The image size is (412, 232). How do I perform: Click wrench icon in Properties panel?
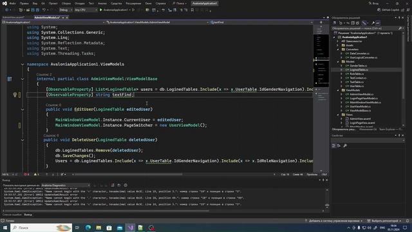tap(345, 146)
